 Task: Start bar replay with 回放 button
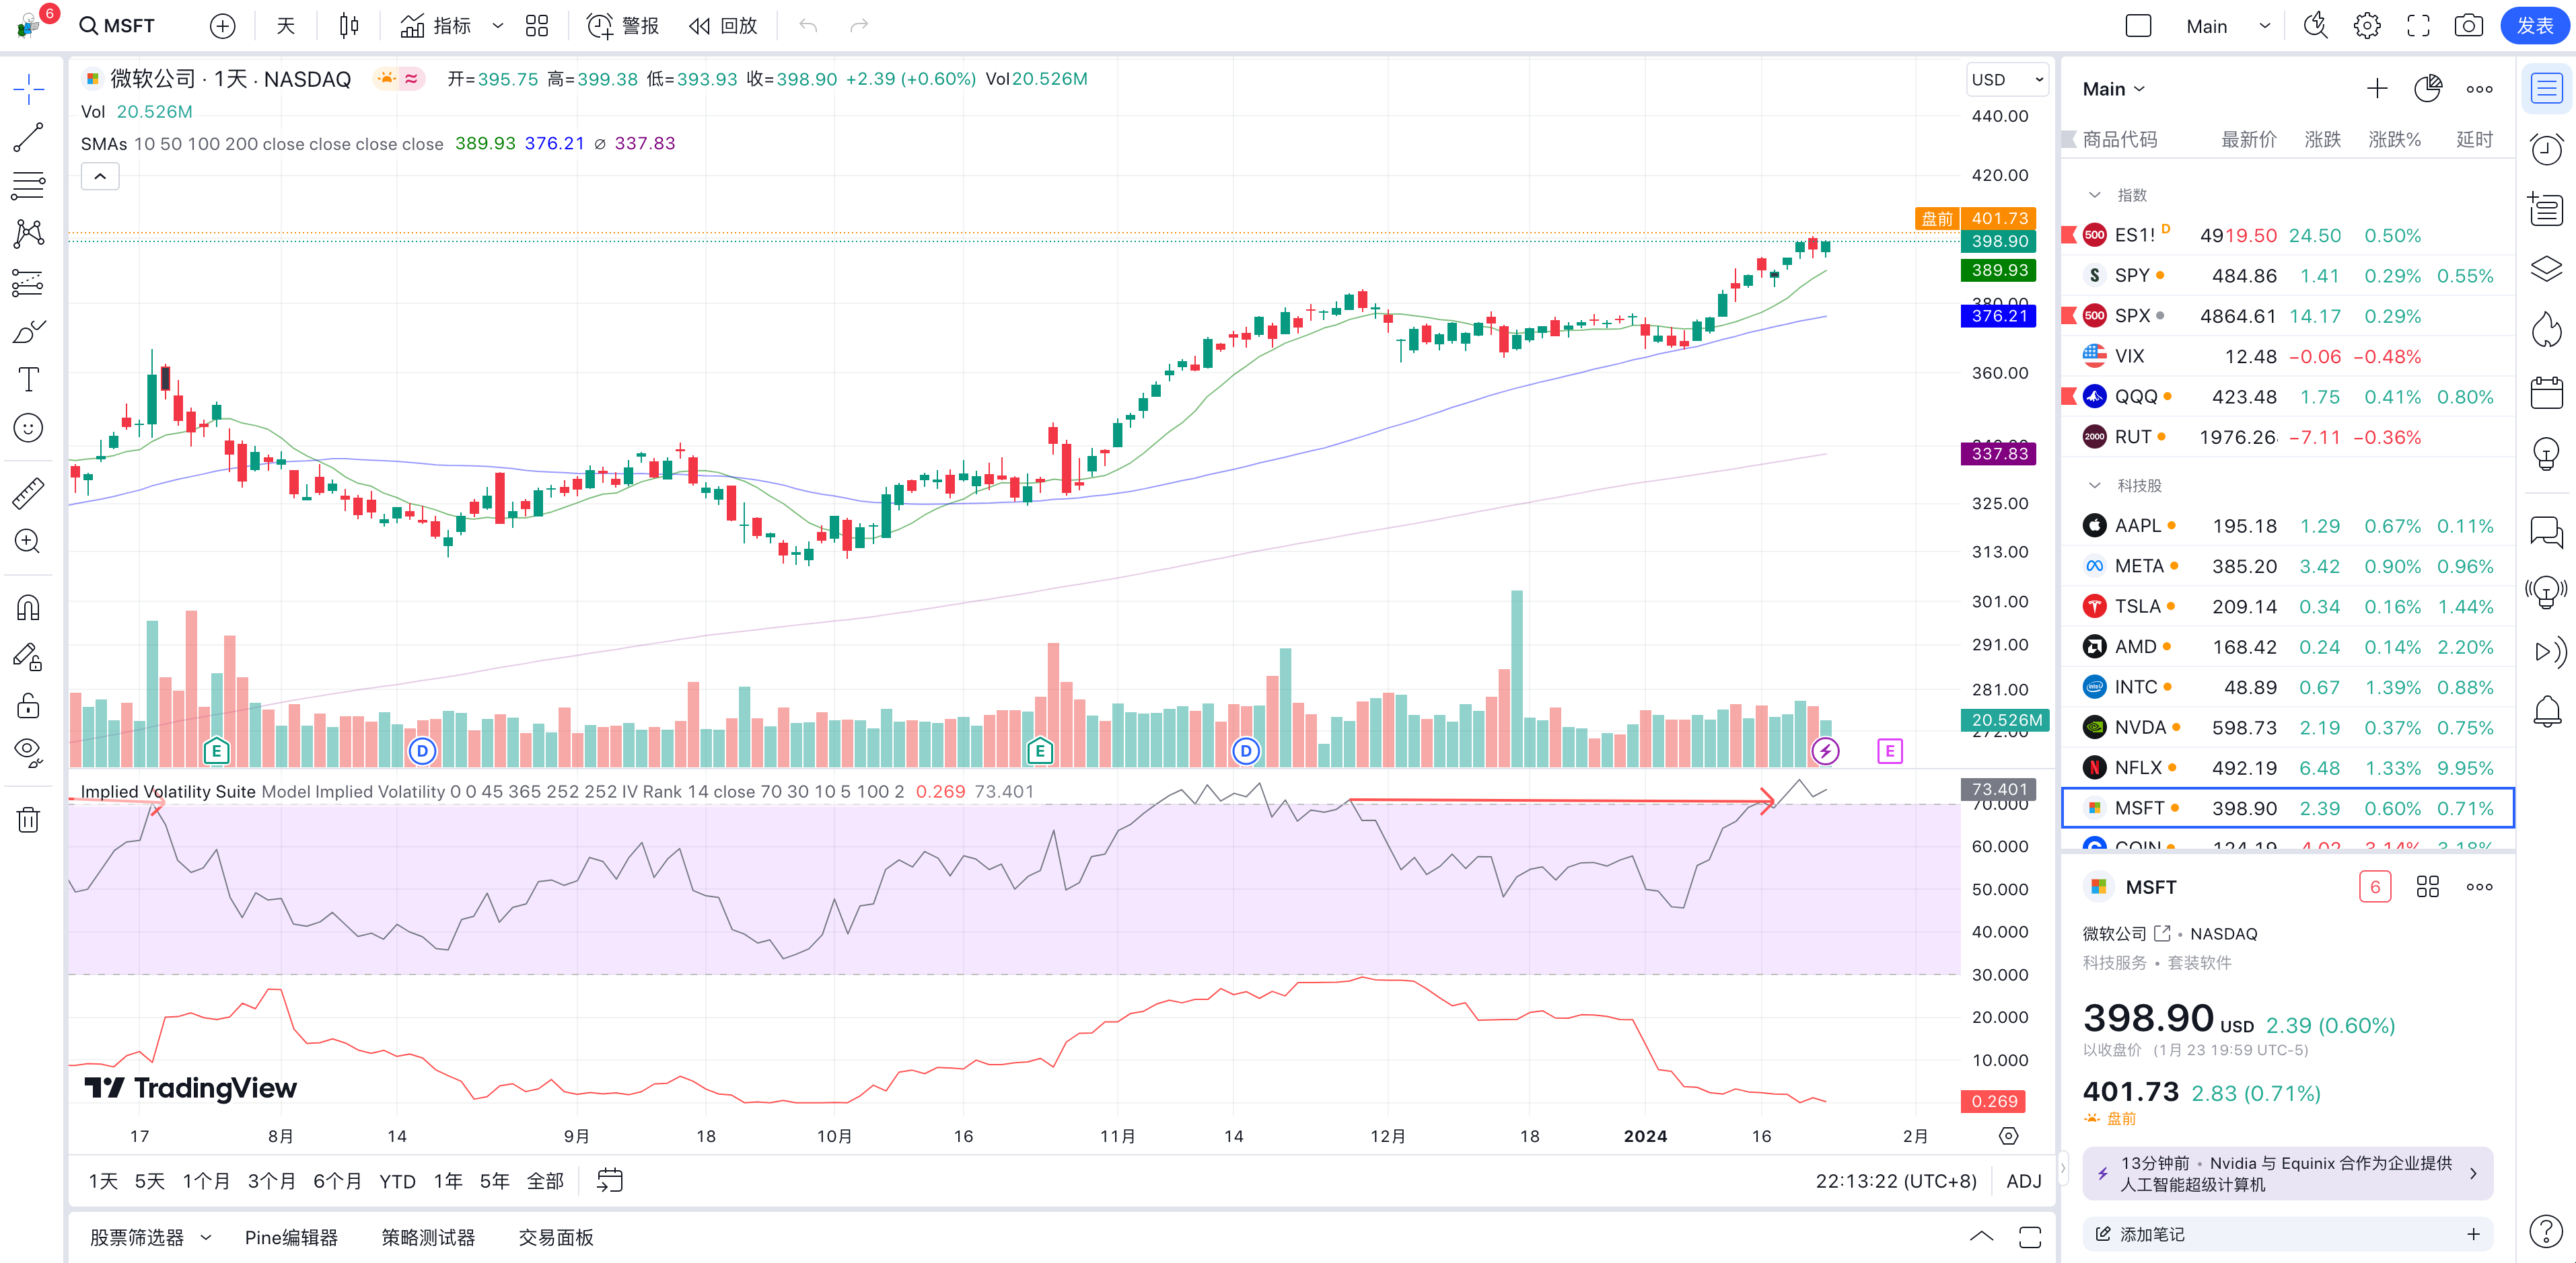(x=723, y=26)
